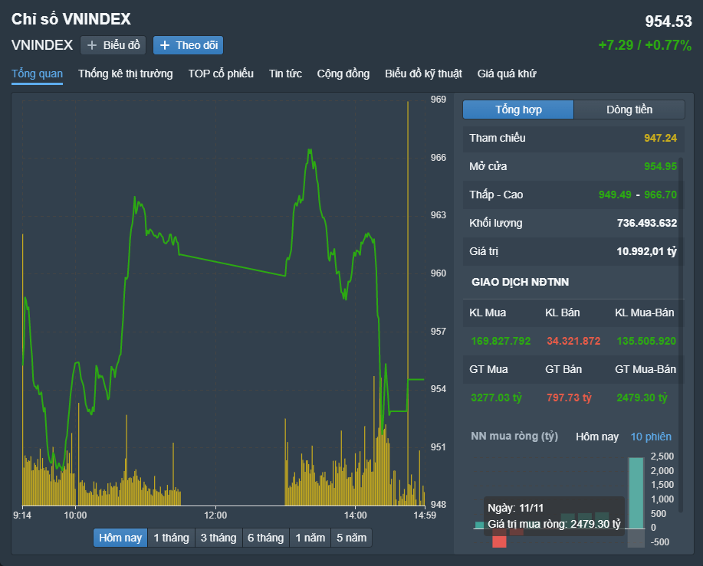703x566 pixels.
Task: Click the KL Mua value 169.827.792
Action: [501, 342]
